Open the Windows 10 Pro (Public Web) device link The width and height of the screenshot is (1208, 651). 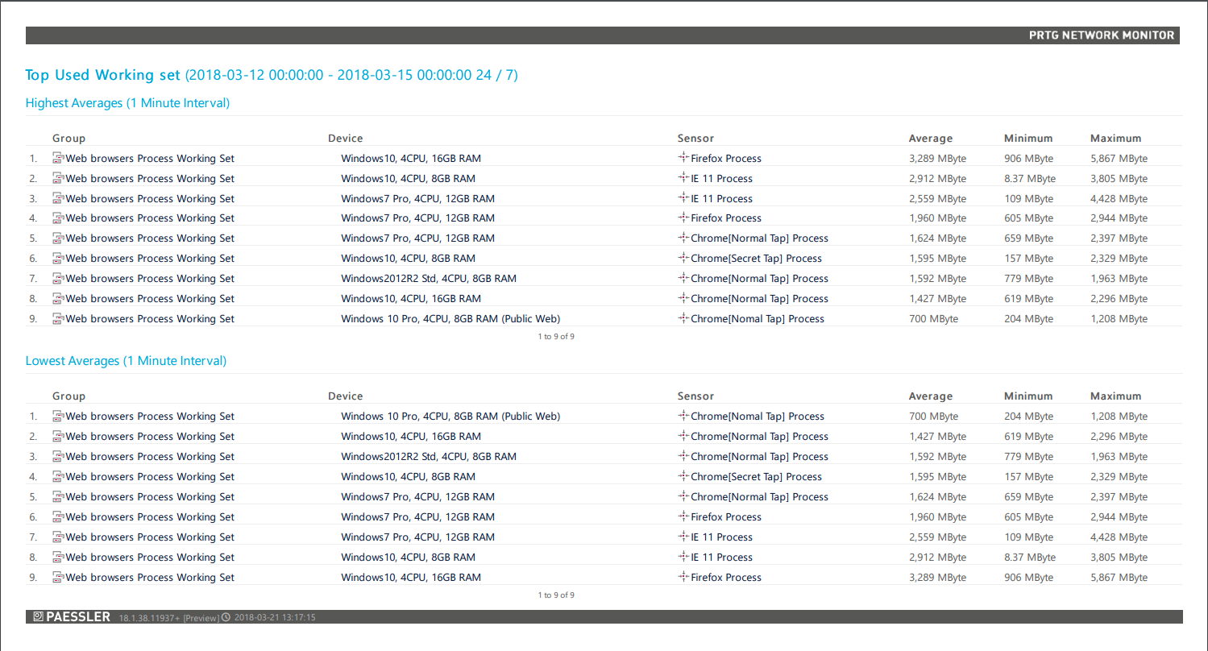coord(450,318)
